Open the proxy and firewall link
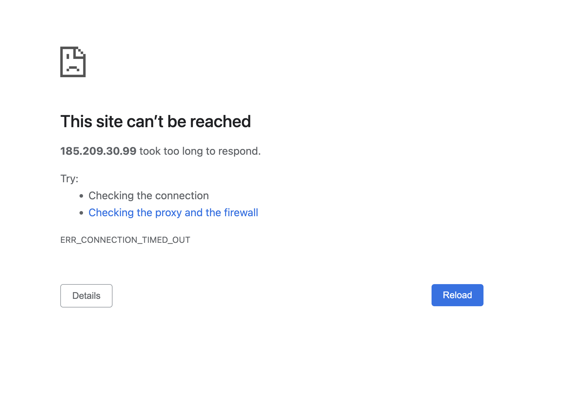Screen dimensions: 563x410 173,213
